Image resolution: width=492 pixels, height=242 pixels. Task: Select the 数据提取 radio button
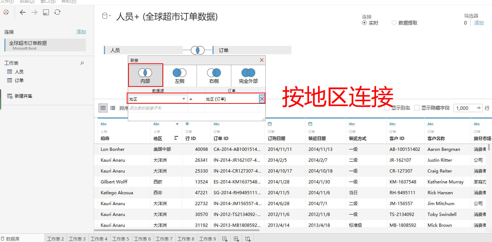tap(394, 22)
